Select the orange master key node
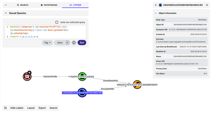Image resolution: width=212 pixels, height=113 pixels. click(137, 85)
